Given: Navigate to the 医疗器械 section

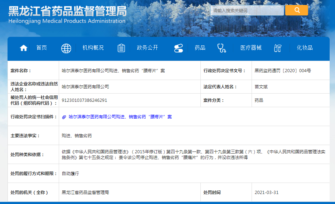Looking at the screenshot, I should (251, 48).
